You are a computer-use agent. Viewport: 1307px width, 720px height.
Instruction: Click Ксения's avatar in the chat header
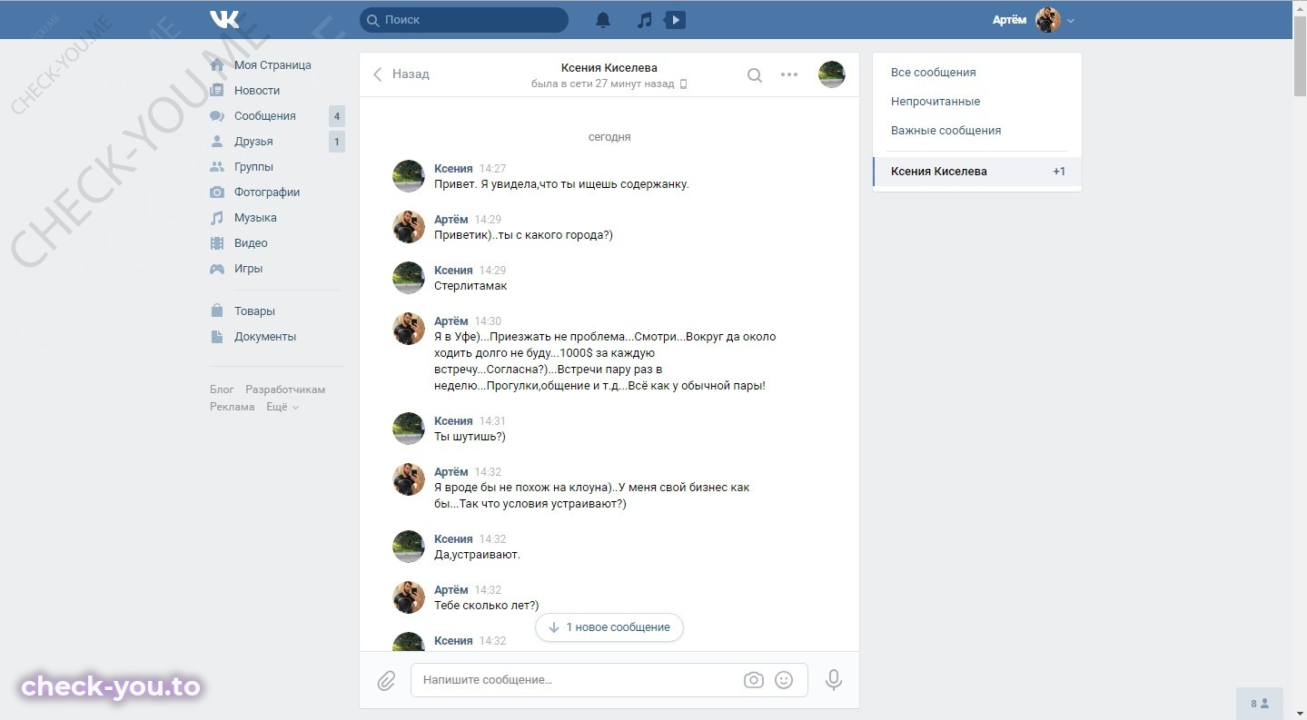tap(832, 74)
